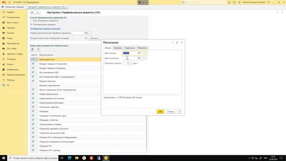Select 'При проведении документа' radio option

coord(31,21)
